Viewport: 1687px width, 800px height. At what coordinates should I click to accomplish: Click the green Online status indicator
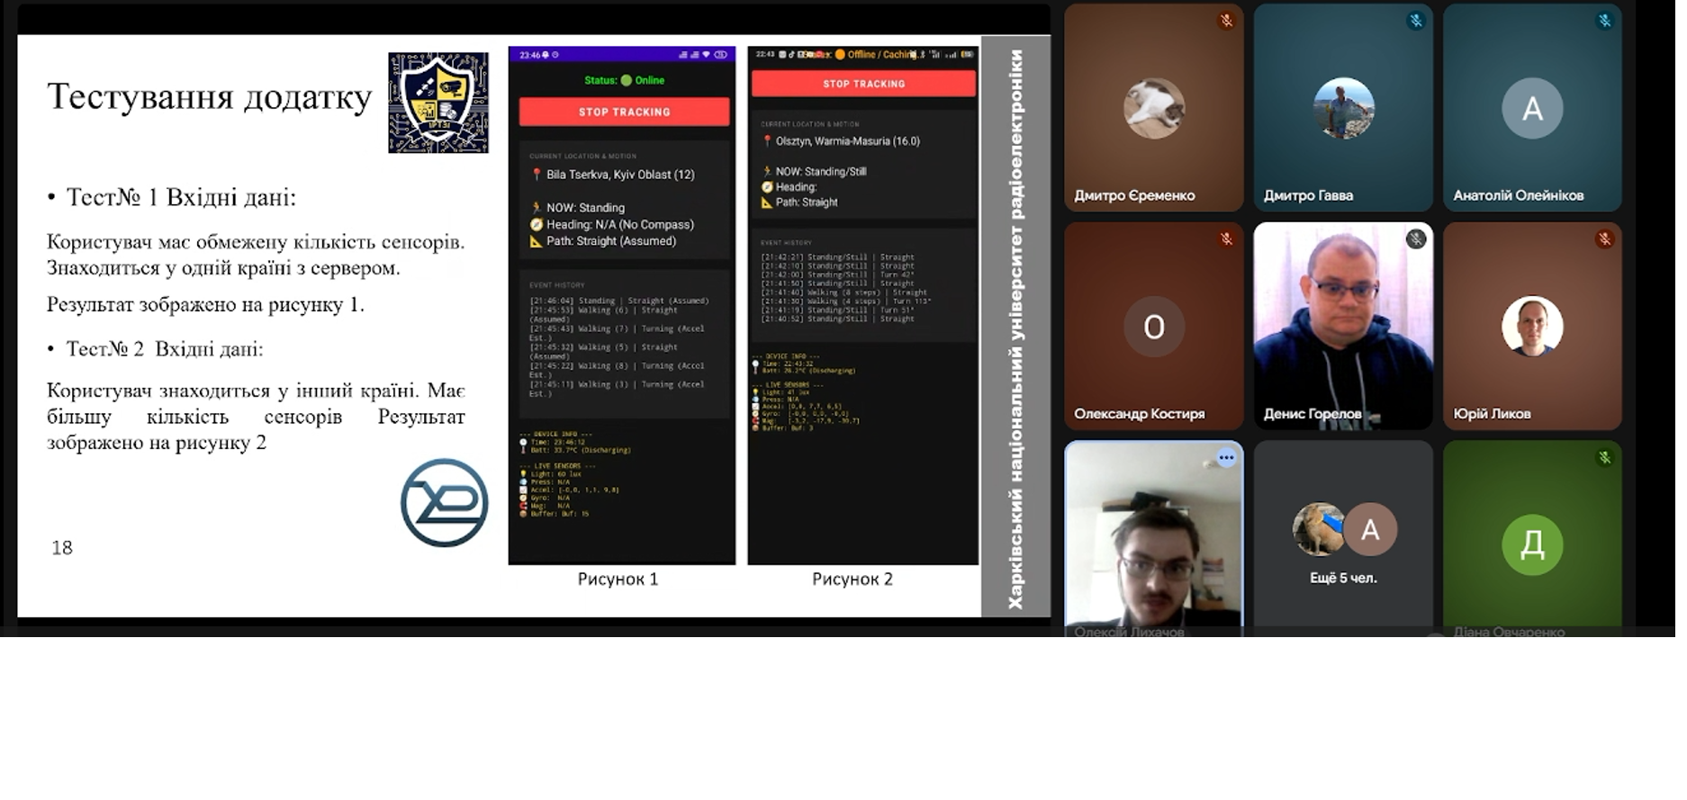tap(625, 80)
